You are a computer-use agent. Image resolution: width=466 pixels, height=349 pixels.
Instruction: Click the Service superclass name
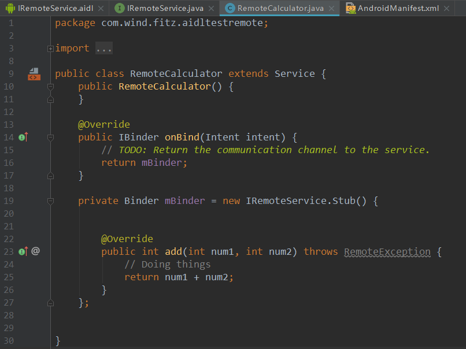coord(294,73)
